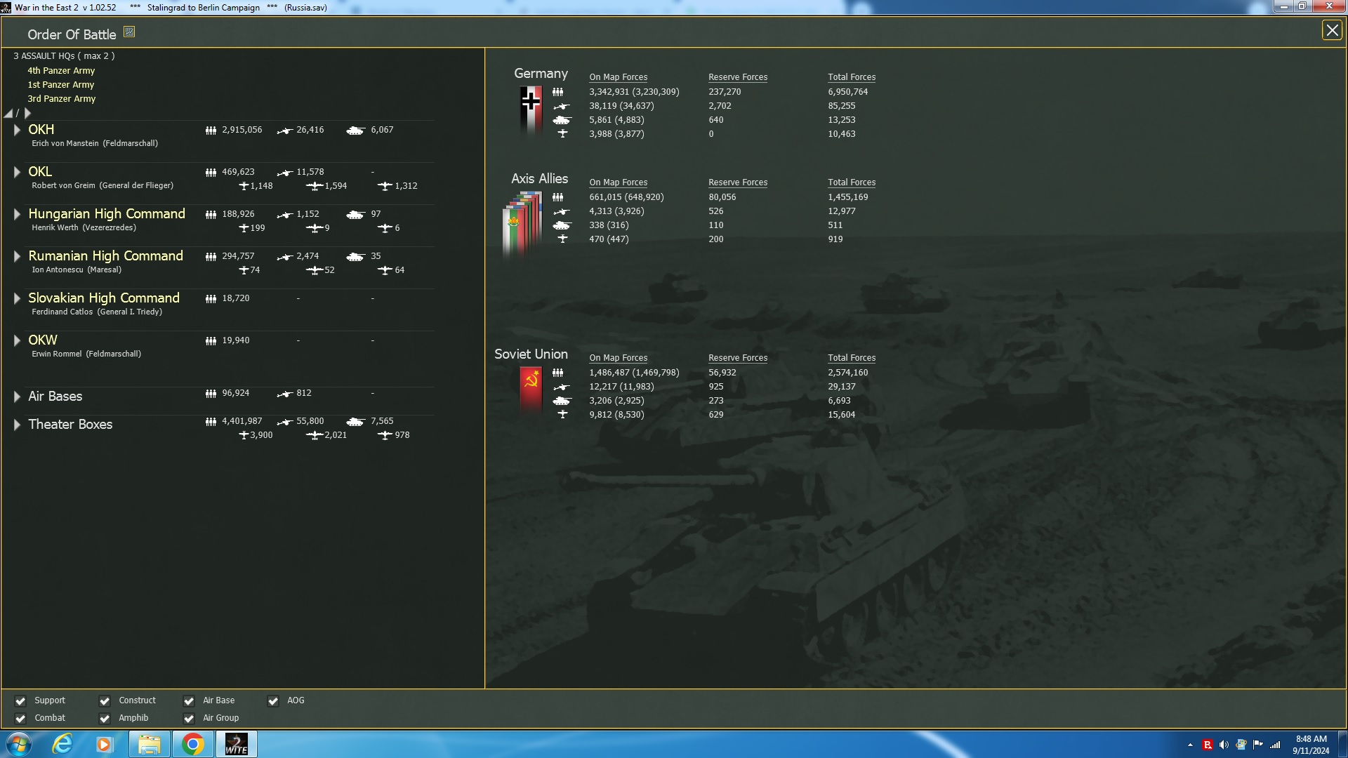This screenshot has width=1348, height=758.
Task: Expand the Hungarian High Command entry
Action: [x=17, y=214]
